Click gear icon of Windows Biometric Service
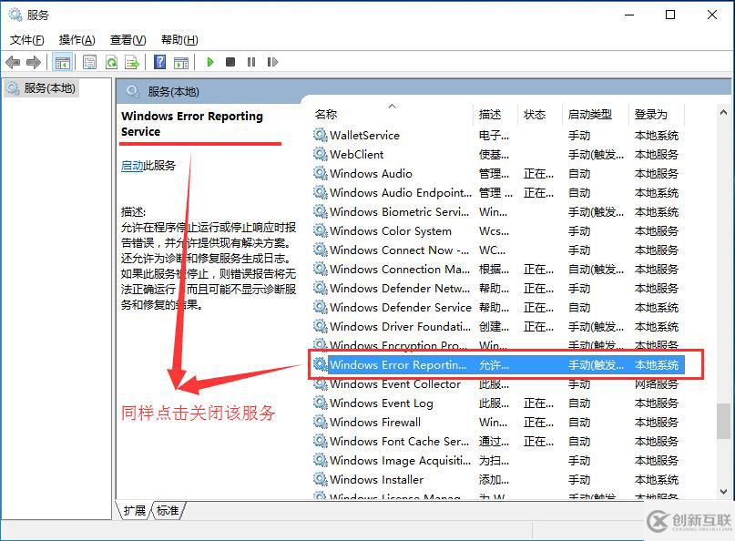Screen dimensions: 735x541 click(321, 211)
